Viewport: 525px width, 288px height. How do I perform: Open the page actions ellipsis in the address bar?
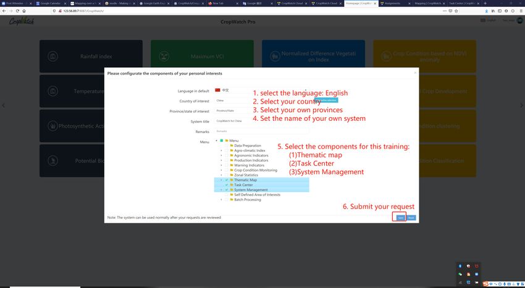coord(444,11)
